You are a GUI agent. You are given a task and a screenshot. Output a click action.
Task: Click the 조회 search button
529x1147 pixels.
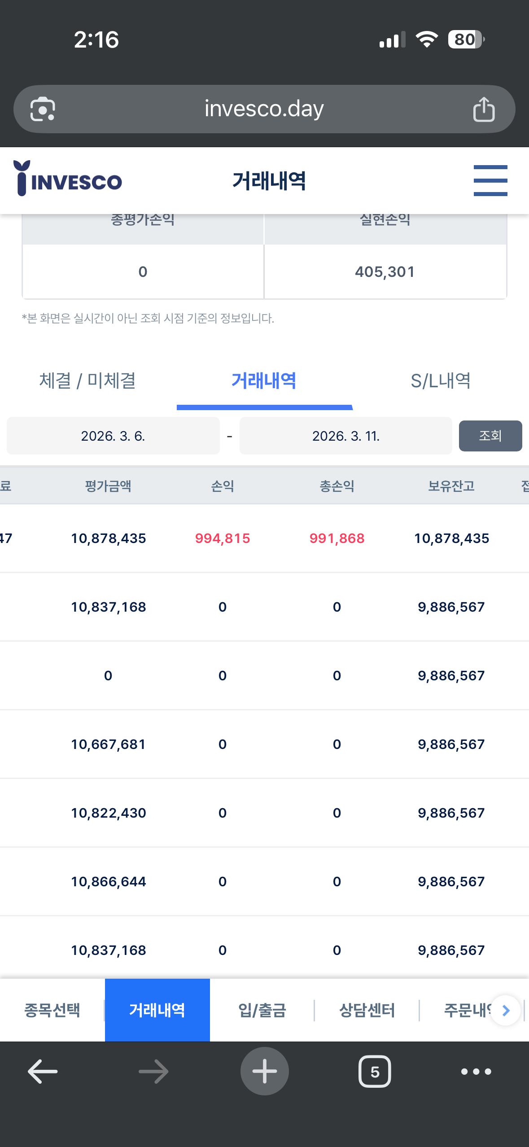(x=490, y=436)
